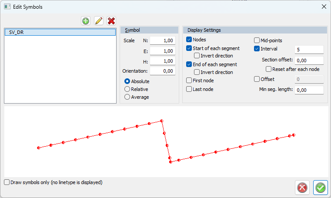This screenshot has width=331, height=198.
Task: Enable Draw symbols only option
Action: (x=7, y=182)
